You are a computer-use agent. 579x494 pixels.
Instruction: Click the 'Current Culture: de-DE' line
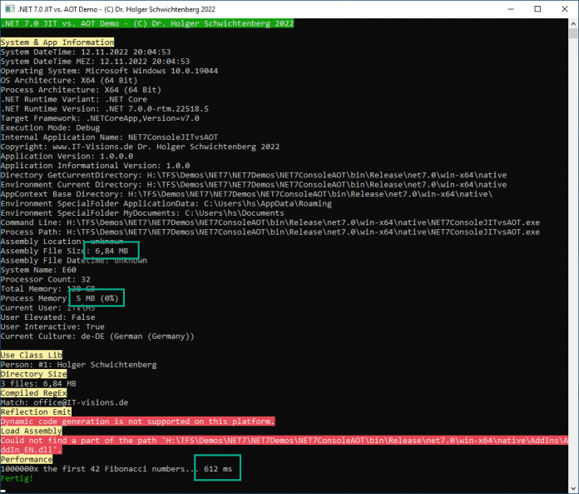pos(97,337)
